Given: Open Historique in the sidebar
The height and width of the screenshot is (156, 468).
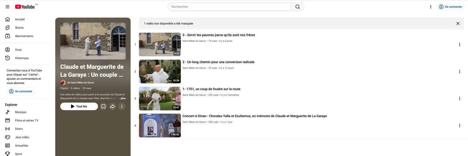Looking at the screenshot, I should coord(22,58).
